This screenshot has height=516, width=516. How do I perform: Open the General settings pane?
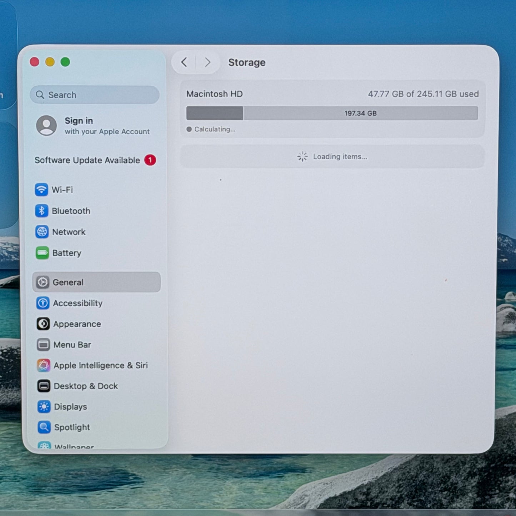click(x=96, y=282)
